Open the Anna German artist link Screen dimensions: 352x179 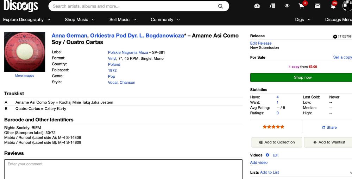pyautogui.click(x=69, y=36)
